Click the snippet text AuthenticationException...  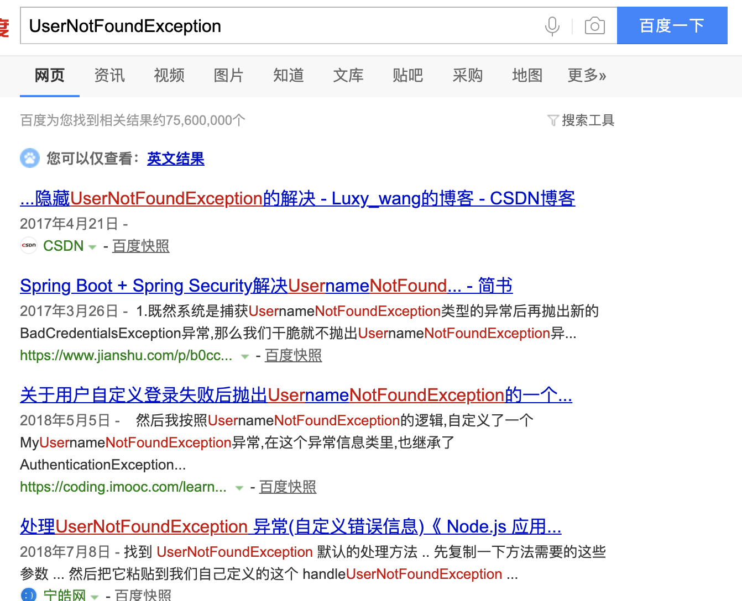tap(103, 465)
